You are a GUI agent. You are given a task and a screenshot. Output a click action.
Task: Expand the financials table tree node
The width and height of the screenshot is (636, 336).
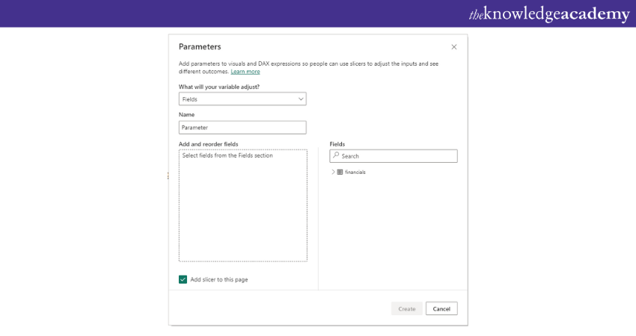[x=332, y=172]
